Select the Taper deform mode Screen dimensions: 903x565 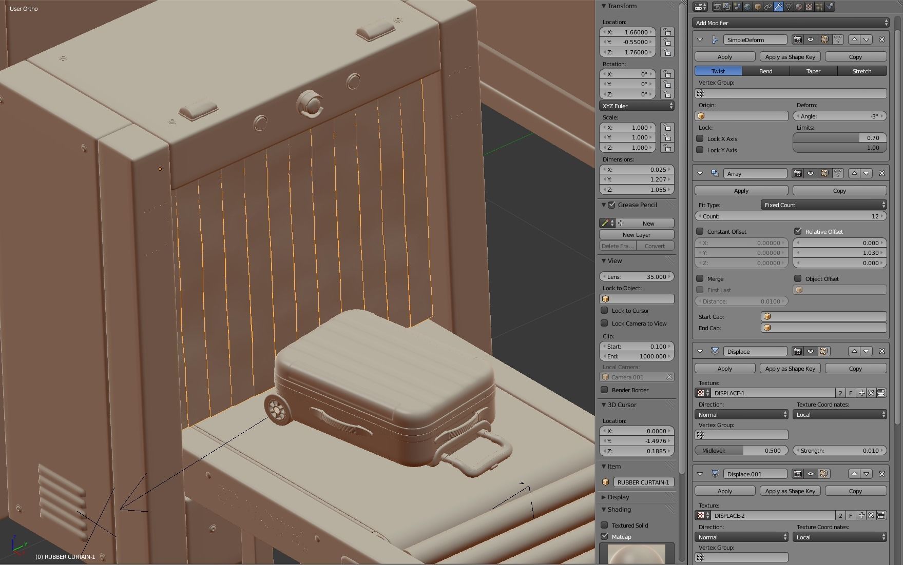pos(814,71)
